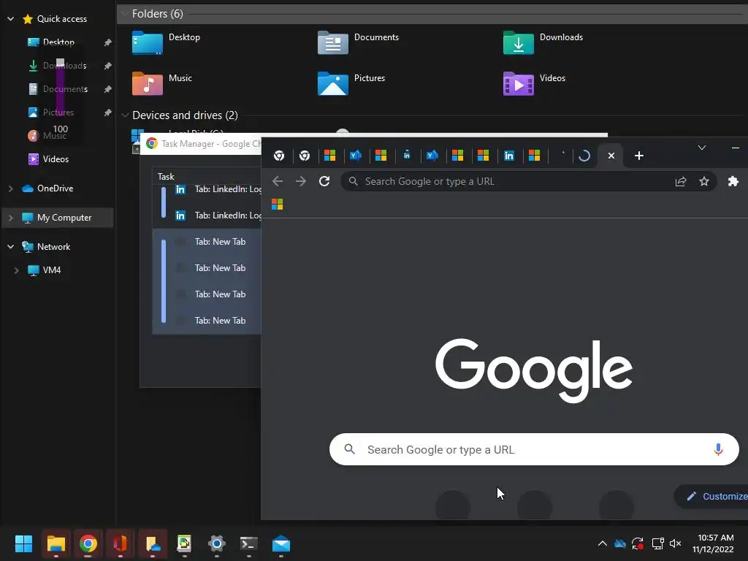Click the Google page search box
Viewport: 748px width, 561px height.
[534, 449]
